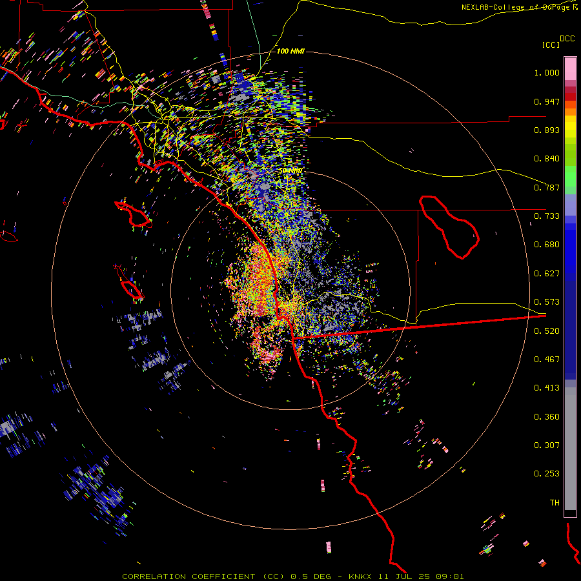
Task: Click the gray low-value segment of the color bar
Action: (x=570, y=449)
